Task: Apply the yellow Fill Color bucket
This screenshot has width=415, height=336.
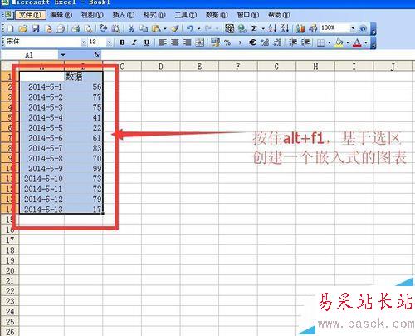Action: point(339,42)
